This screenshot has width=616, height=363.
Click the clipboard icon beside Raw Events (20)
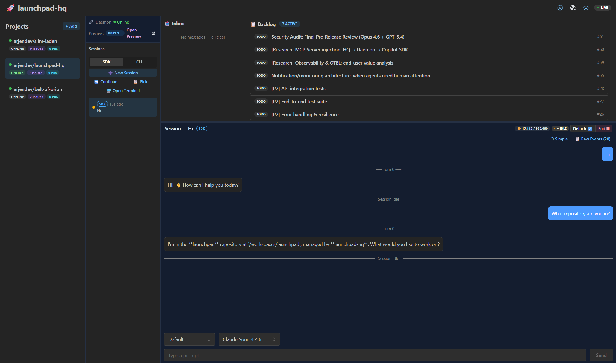(577, 139)
